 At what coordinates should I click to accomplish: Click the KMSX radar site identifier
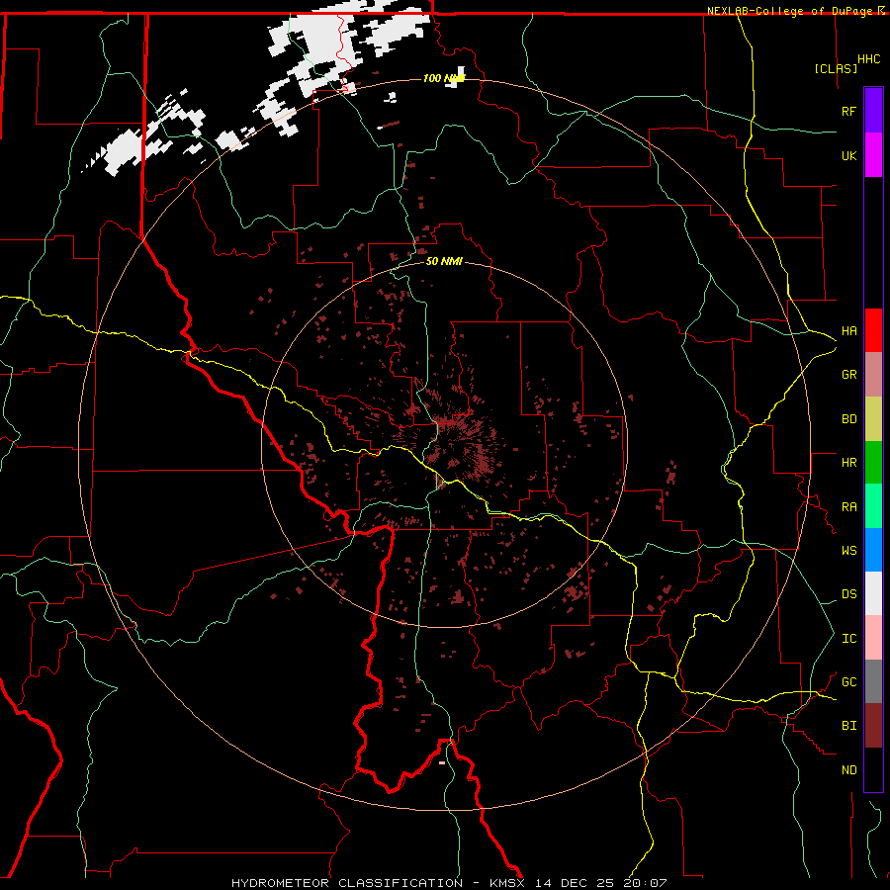click(x=507, y=883)
